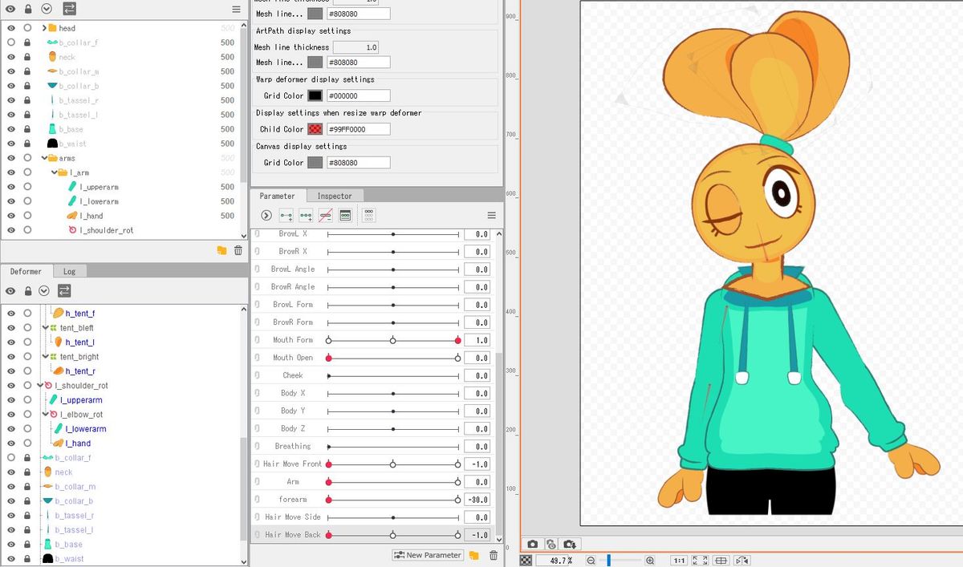Screen dimensions: 963x567
Task: Click the parts panel swap-view arrows icon
Action: (69, 8)
